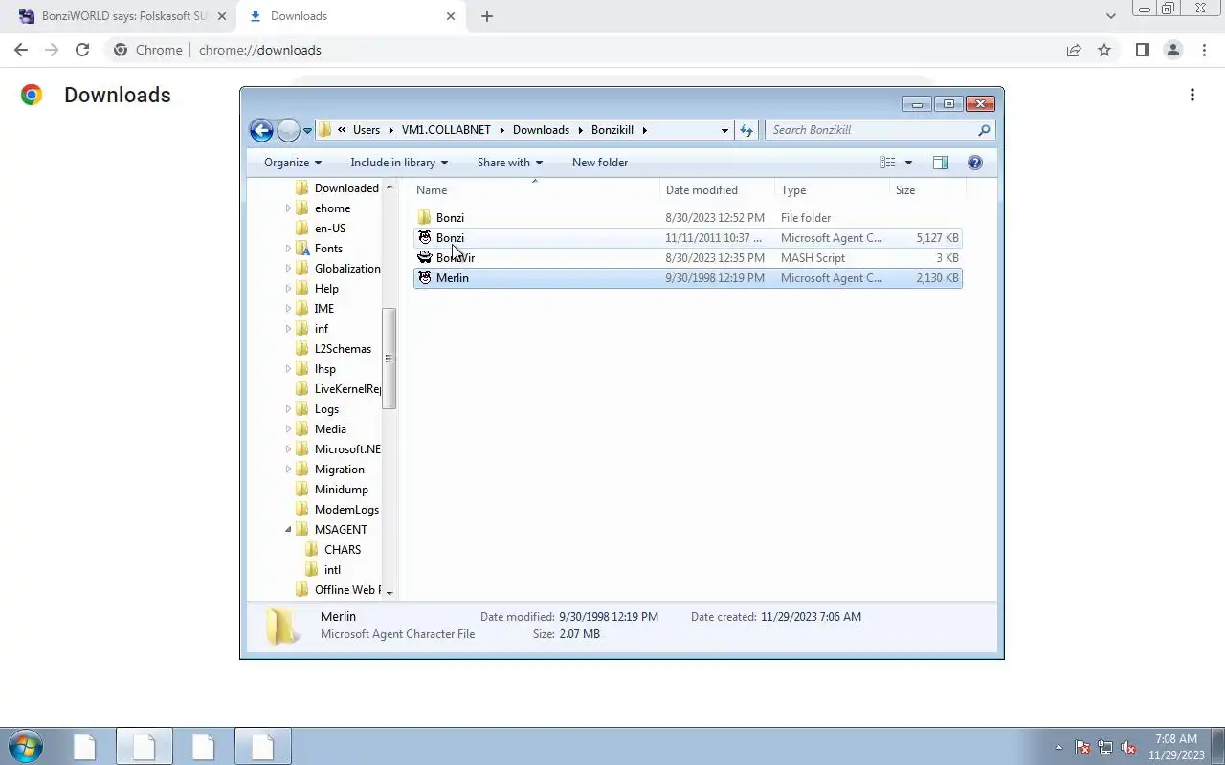Select the BonziVir MASH Script file
The height and width of the screenshot is (765, 1225).
[x=687, y=258]
